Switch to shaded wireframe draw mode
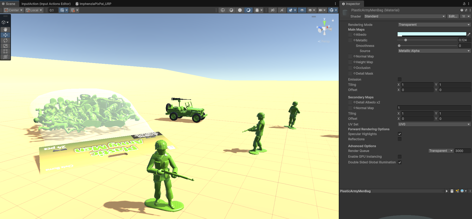This screenshot has height=219, width=472. 231,10
